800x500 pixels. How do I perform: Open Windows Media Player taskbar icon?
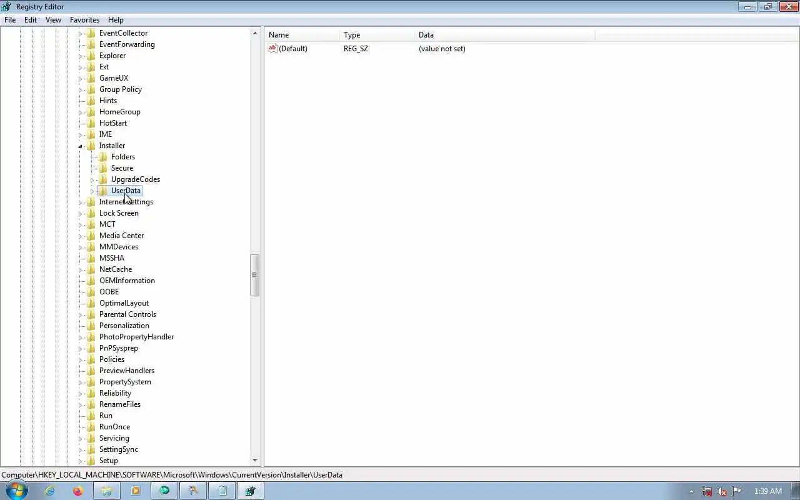click(136, 491)
